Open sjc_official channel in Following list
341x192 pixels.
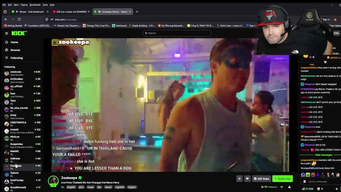coord(22,87)
